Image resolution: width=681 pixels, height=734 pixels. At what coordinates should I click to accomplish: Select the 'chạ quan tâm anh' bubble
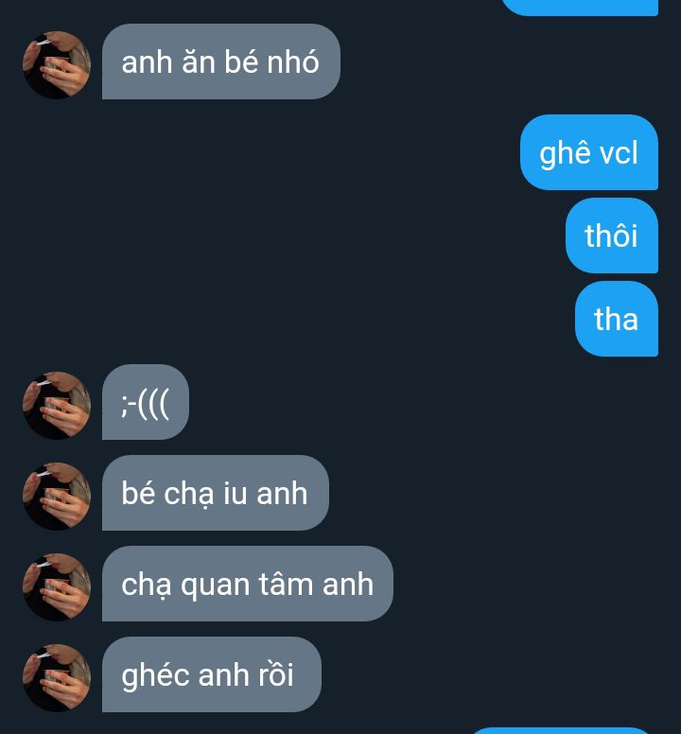248,584
